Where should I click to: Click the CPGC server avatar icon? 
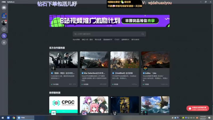54,113
